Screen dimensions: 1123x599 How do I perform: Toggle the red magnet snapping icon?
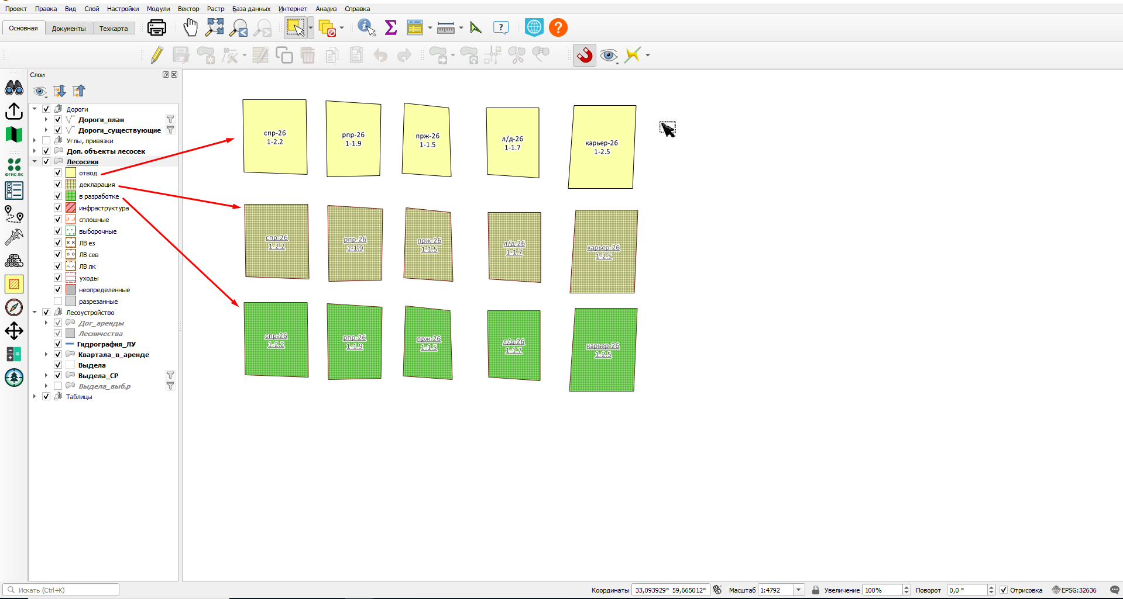click(x=584, y=55)
